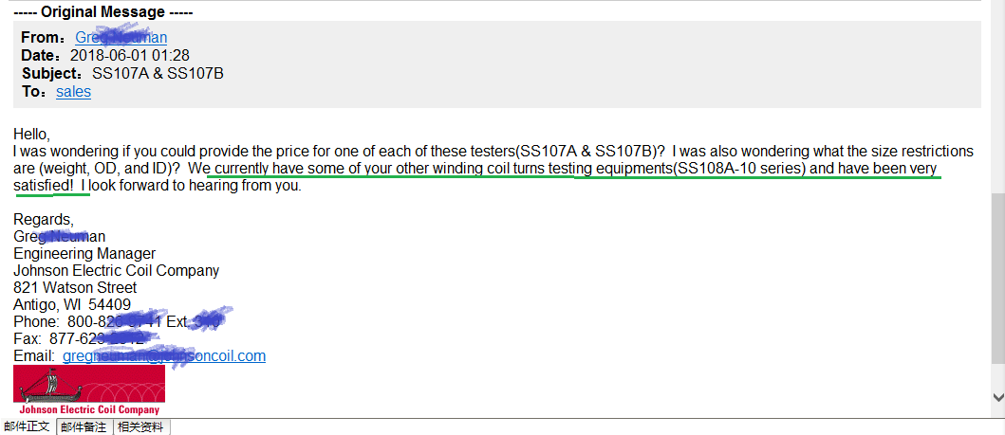
Task: Click the vertical scrollbar thumb
Action: (998, 279)
